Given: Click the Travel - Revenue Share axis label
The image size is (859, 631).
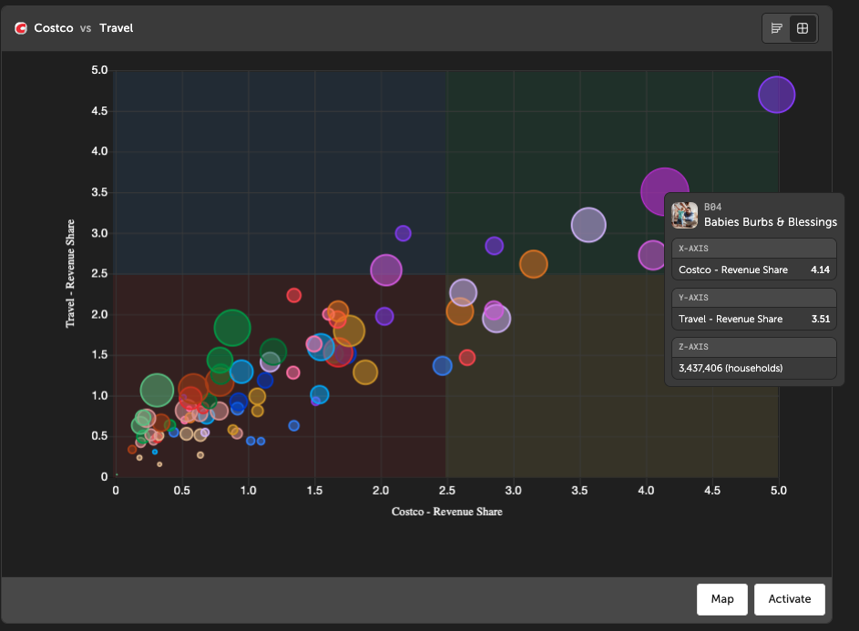Looking at the screenshot, I should (x=70, y=273).
